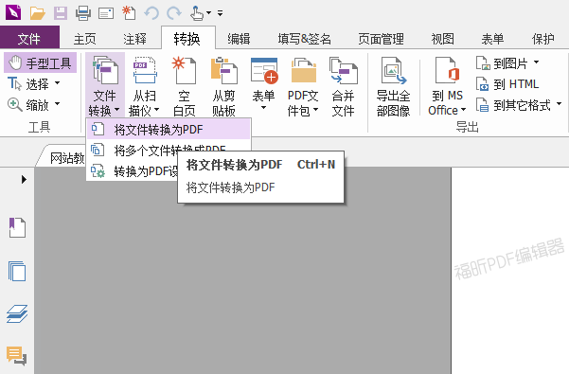The width and height of the screenshot is (569, 374).
Task: Click the PDF文件包 portfolio icon
Action: click(303, 70)
